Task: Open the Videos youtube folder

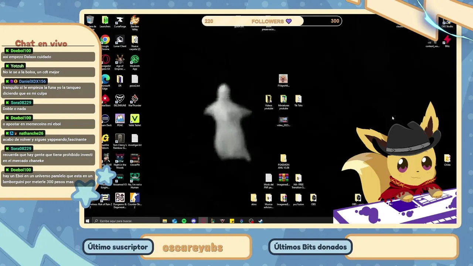Action: [x=269, y=102]
